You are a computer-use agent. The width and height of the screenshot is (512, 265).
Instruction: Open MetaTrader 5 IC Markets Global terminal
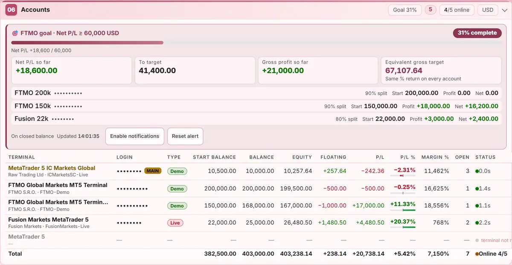tap(52, 168)
